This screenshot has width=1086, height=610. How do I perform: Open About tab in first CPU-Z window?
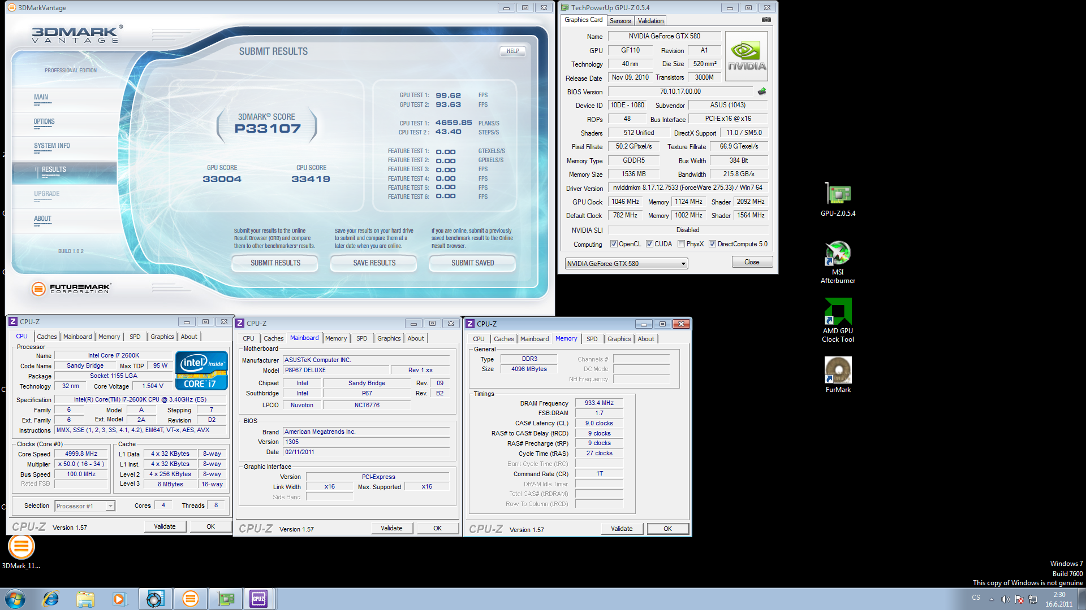[189, 337]
